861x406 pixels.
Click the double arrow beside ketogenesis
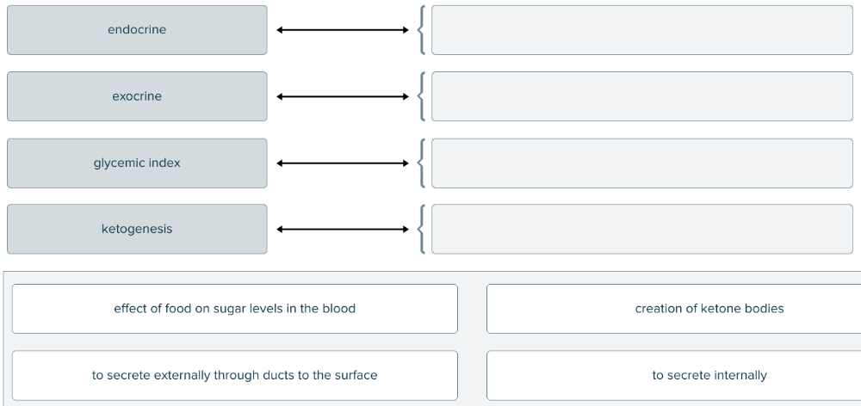[342, 229]
